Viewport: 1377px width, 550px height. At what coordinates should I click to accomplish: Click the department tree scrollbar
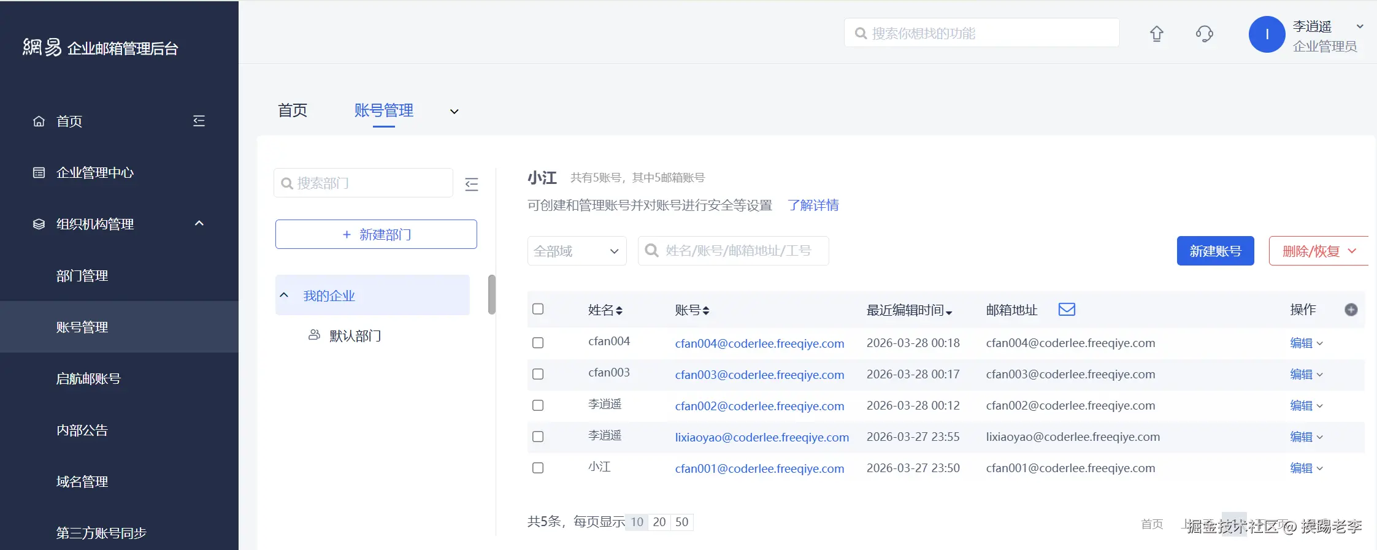pyautogui.click(x=492, y=294)
